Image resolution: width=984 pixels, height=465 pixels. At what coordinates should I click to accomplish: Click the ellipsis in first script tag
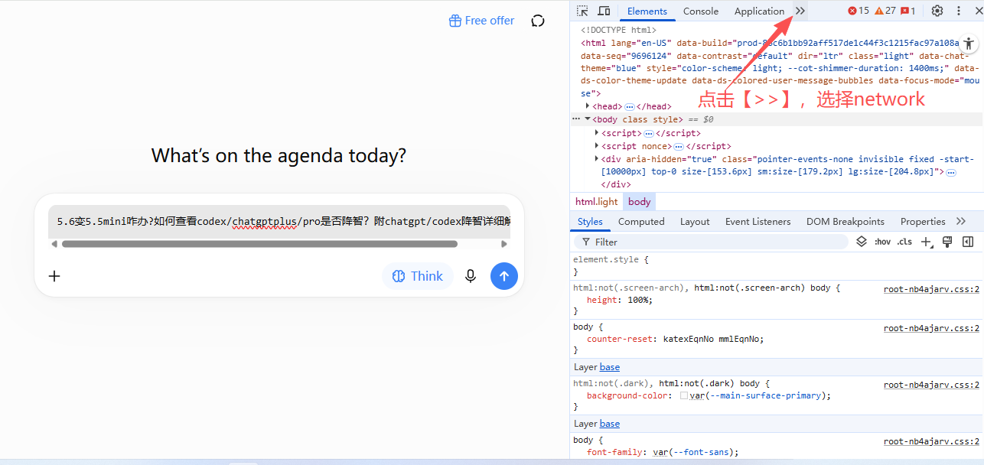(x=649, y=133)
